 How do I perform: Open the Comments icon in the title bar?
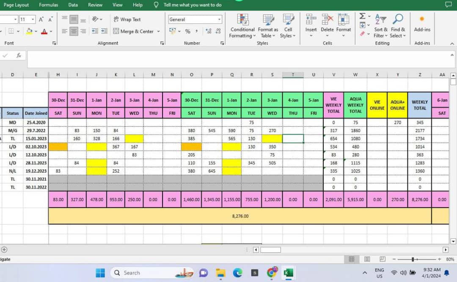pos(448,5)
